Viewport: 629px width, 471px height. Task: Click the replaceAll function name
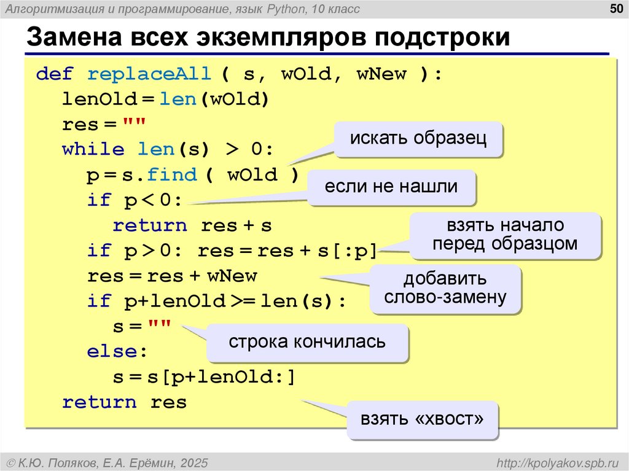149,74
